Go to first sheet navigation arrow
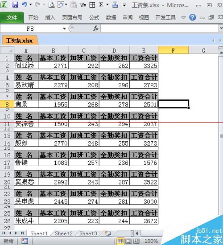 [4, 233]
